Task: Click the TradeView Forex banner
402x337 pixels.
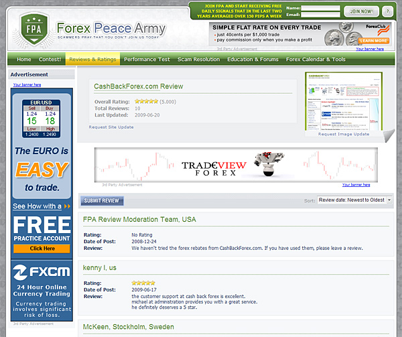Action: [x=236, y=165]
